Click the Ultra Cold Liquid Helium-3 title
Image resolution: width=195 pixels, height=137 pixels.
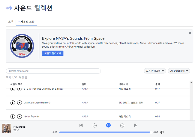pos(37,103)
